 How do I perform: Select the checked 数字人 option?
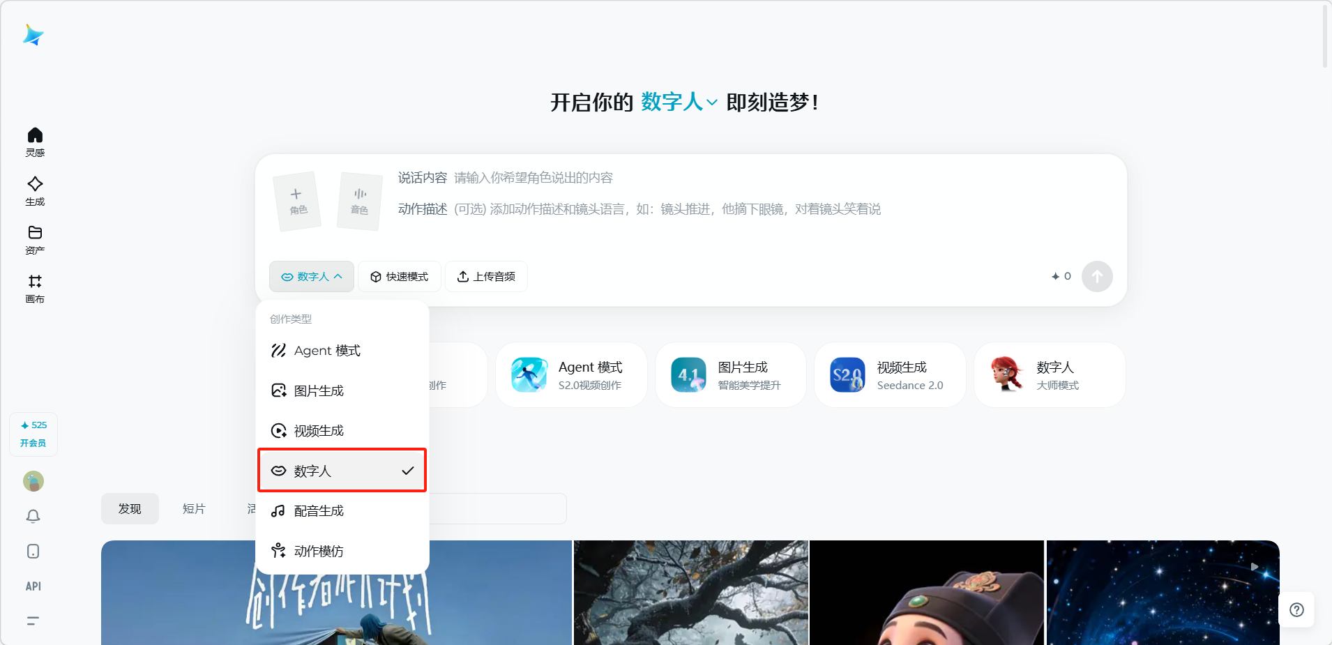pos(342,471)
